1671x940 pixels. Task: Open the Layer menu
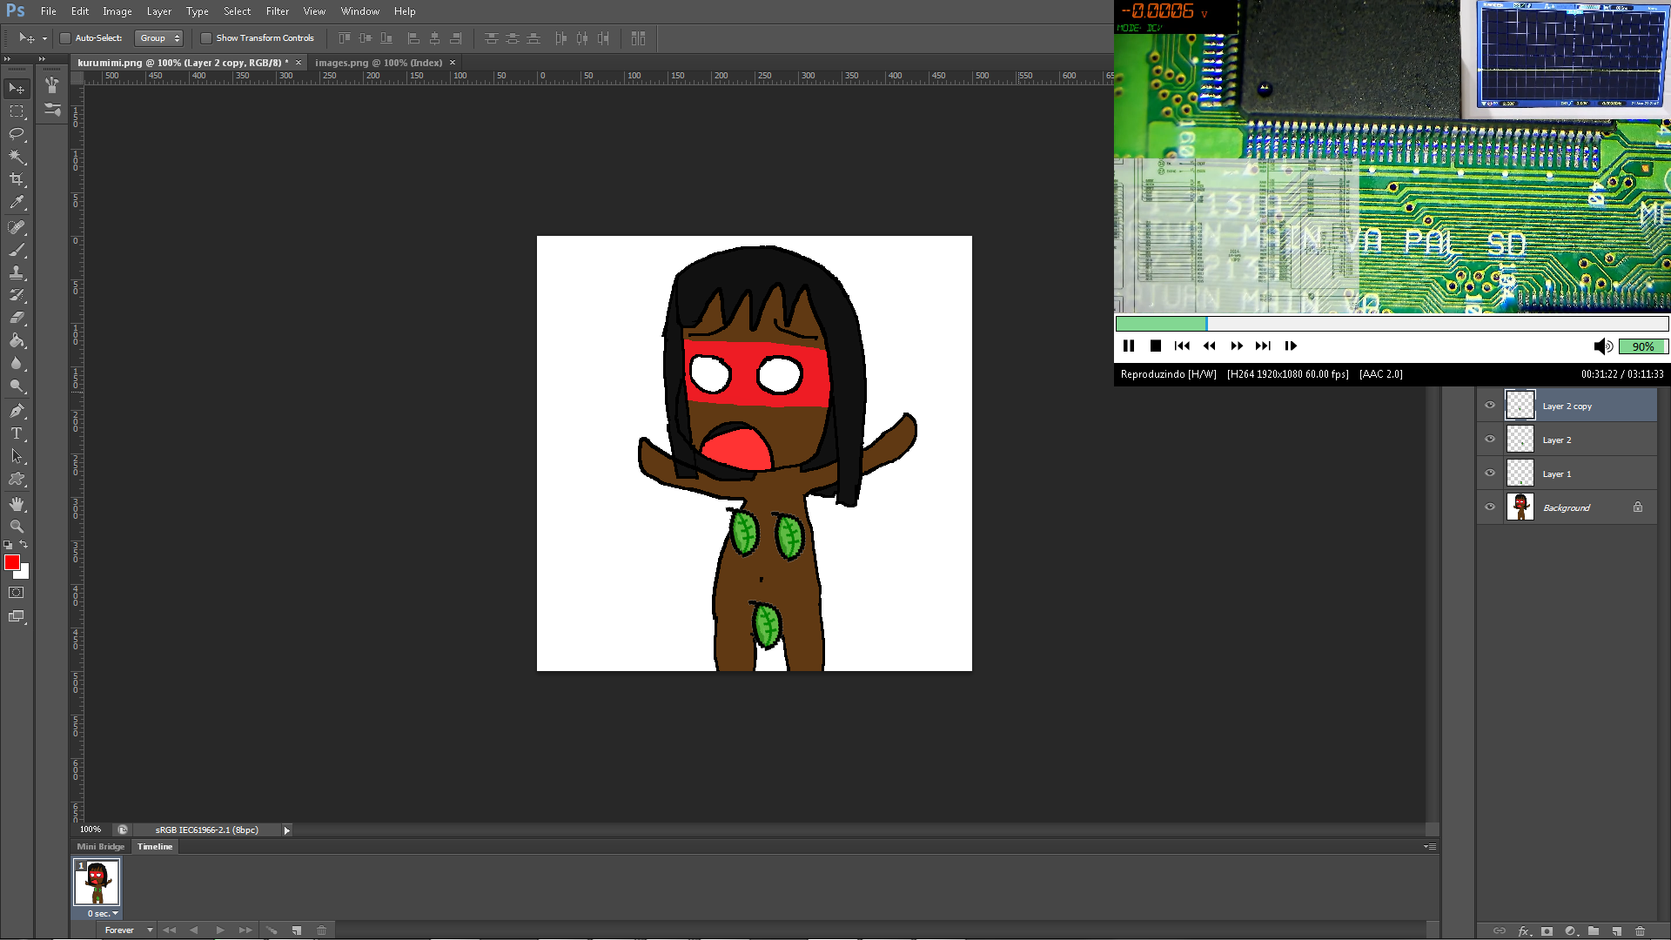point(159,11)
